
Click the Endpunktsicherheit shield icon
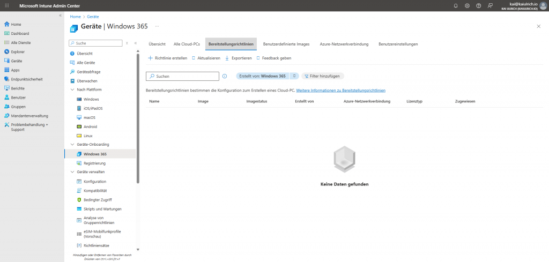point(6,79)
